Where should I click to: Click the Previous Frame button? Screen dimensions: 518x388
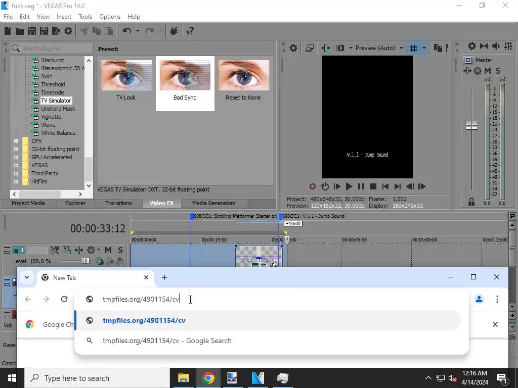410,187
